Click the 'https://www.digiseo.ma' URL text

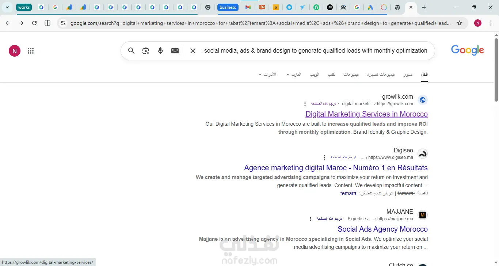[391, 157]
